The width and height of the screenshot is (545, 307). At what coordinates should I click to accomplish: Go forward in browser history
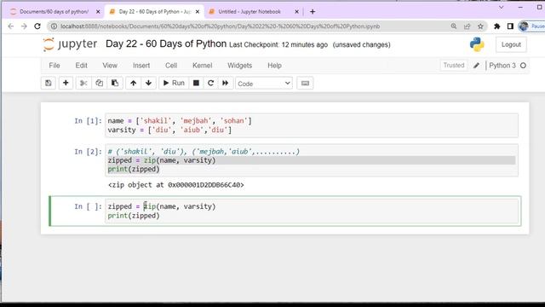coord(24,26)
